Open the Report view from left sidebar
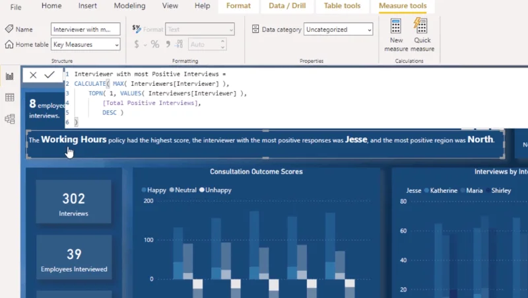 (10, 76)
